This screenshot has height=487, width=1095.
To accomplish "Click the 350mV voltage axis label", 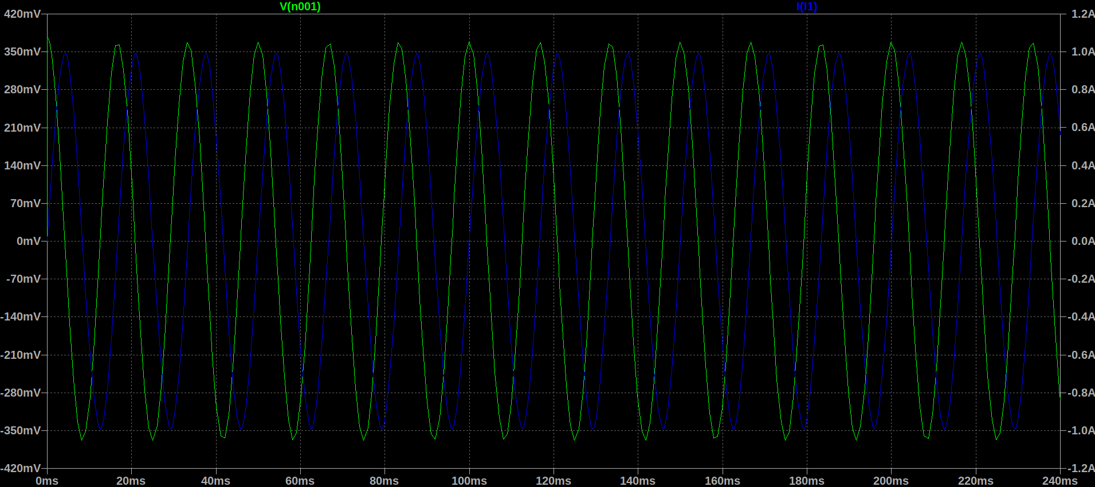I will 22,52.
